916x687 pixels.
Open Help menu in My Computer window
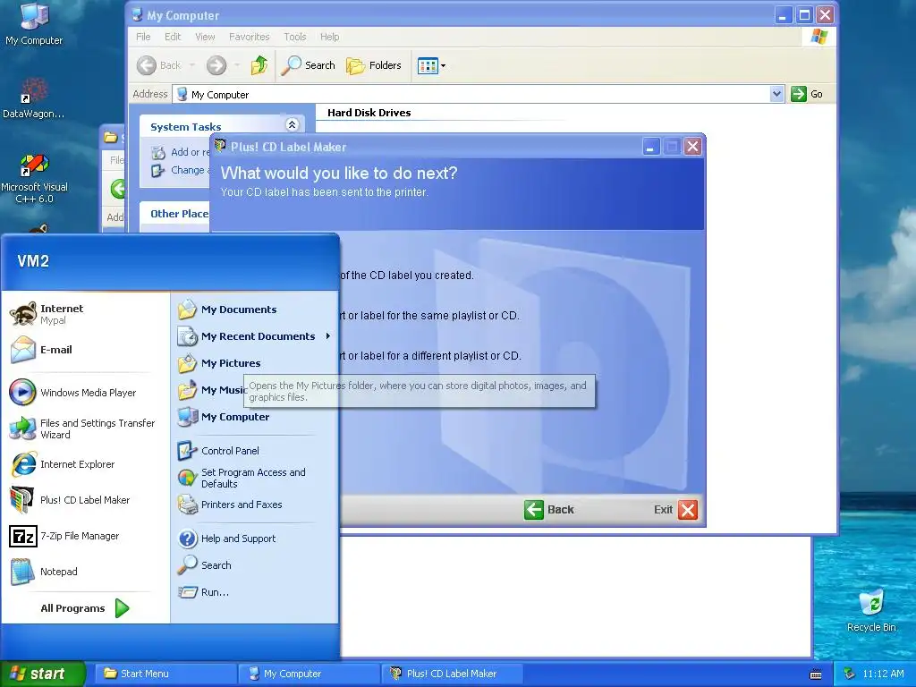click(329, 37)
